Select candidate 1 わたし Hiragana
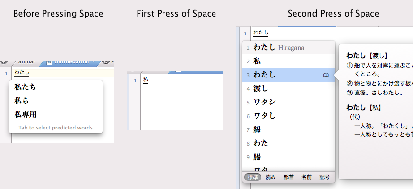 coord(279,47)
